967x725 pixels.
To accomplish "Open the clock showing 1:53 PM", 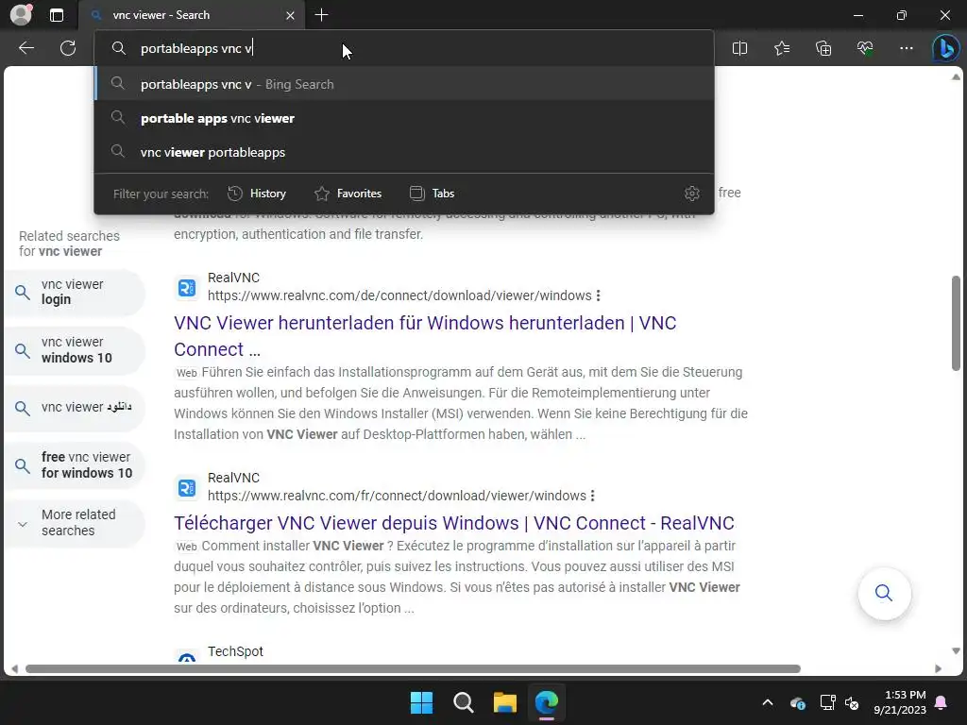I will pos(900,702).
